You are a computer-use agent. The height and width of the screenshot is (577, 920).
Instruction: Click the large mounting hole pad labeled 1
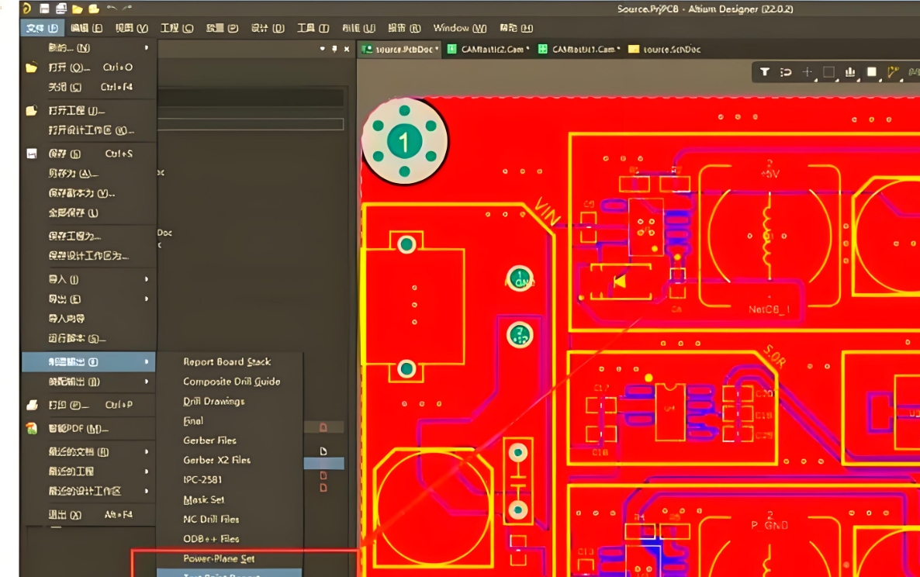pyautogui.click(x=404, y=141)
